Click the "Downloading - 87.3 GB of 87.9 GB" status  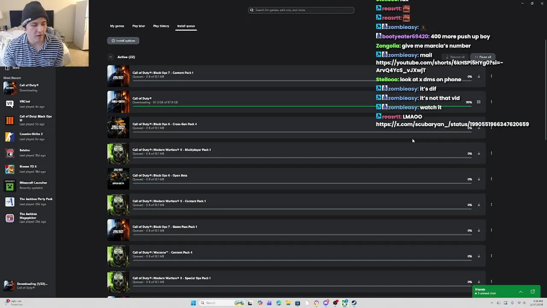(155, 102)
